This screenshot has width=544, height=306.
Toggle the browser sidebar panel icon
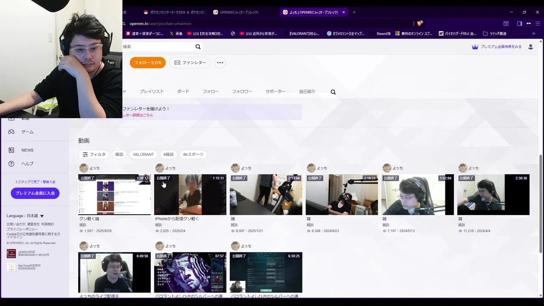coord(519,24)
